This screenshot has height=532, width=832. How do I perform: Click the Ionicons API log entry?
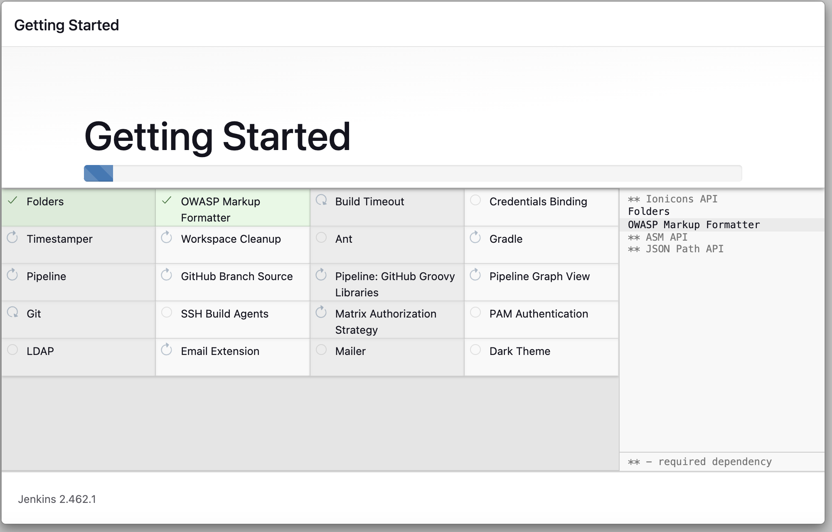point(681,199)
